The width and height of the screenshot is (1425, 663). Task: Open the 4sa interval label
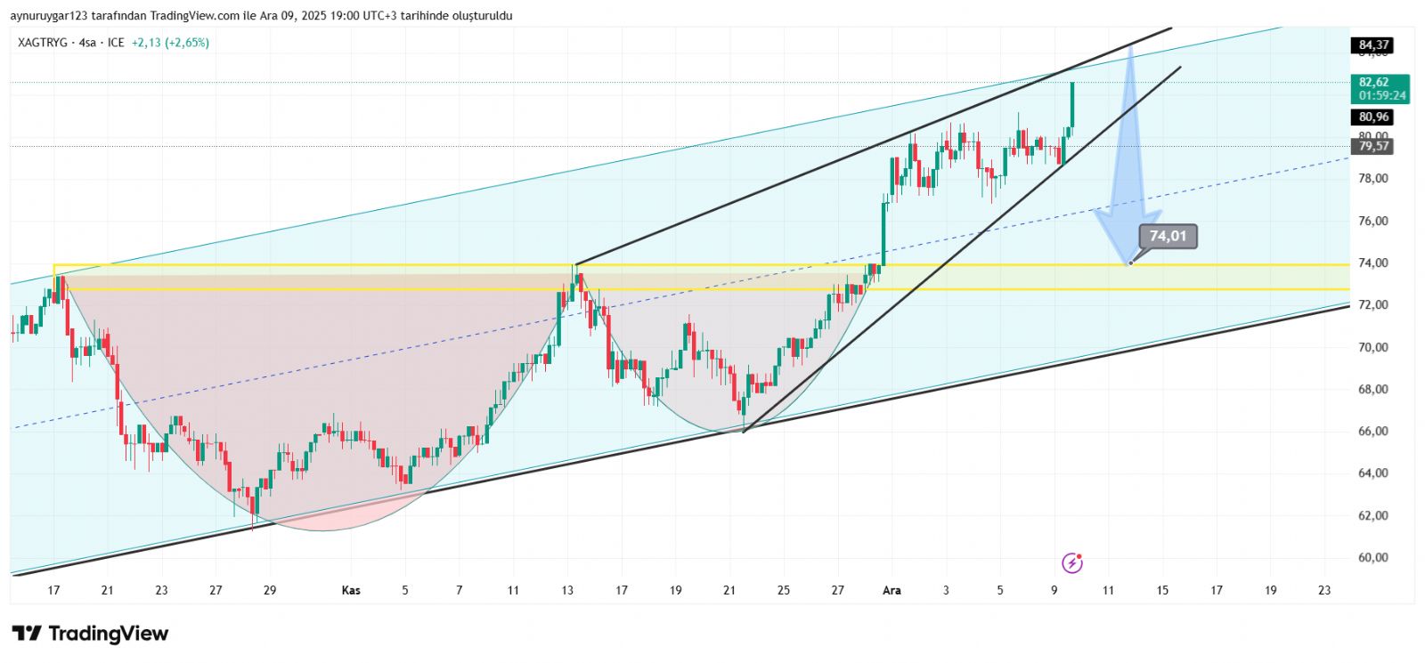click(87, 43)
